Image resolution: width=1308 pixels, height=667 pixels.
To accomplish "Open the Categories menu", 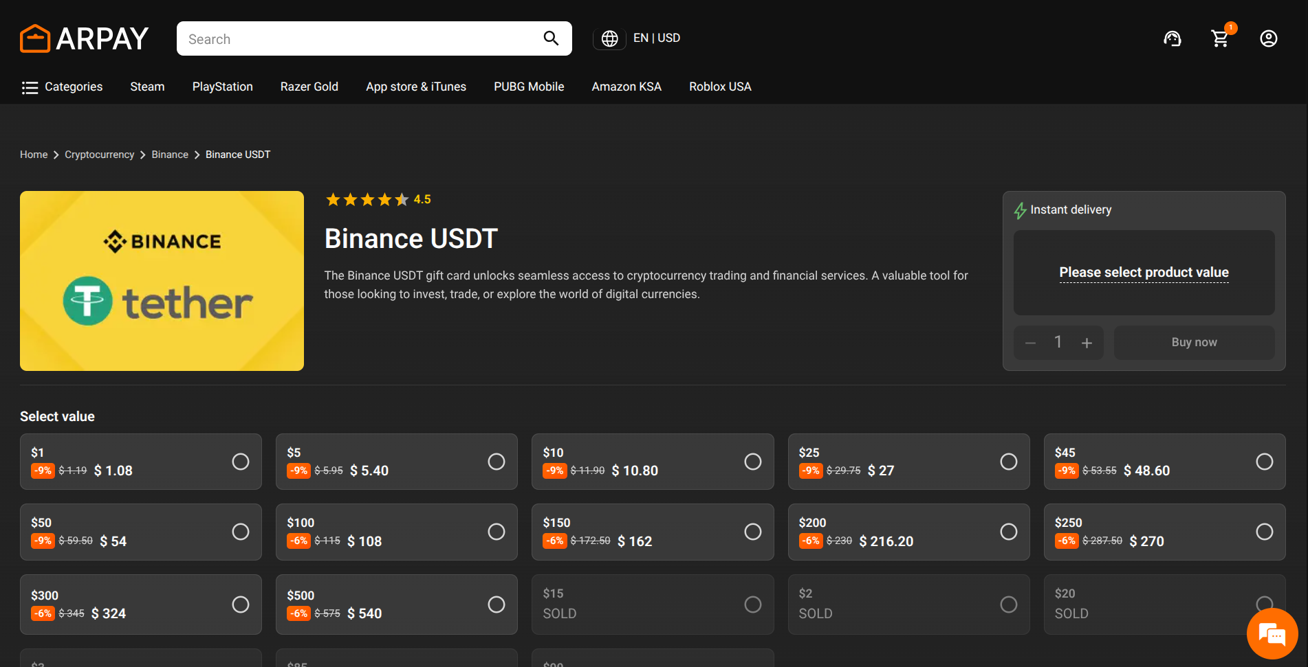I will pyautogui.click(x=62, y=87).
